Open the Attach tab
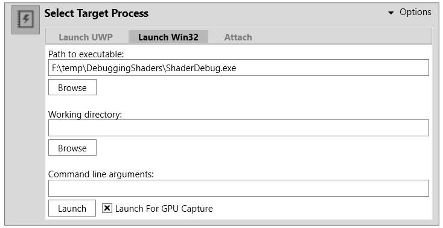The image size is (443, 228). pyautogui.click(x=238, y=37)
